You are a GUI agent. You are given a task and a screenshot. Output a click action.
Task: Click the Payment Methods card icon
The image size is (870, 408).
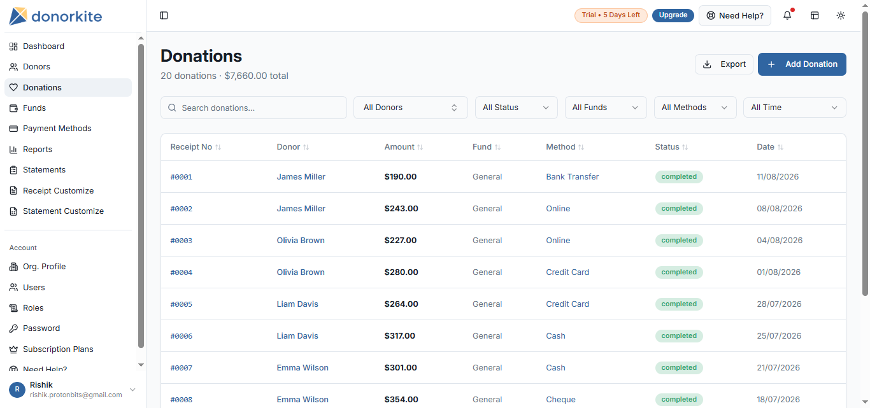13,129
